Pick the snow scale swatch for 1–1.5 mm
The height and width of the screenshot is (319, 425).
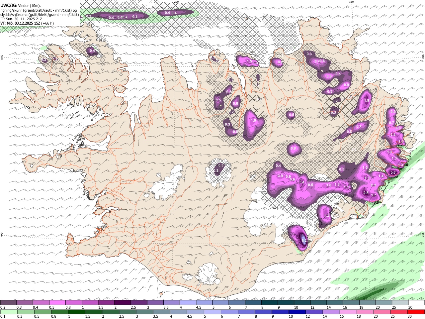click(x=90, y=302)
